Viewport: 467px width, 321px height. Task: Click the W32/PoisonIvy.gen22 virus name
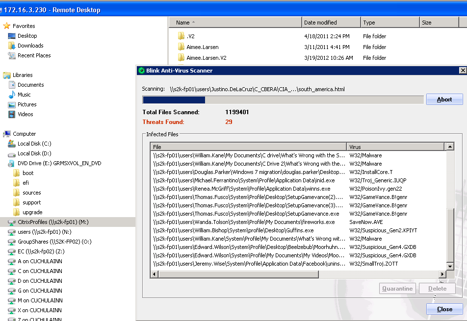376,189
